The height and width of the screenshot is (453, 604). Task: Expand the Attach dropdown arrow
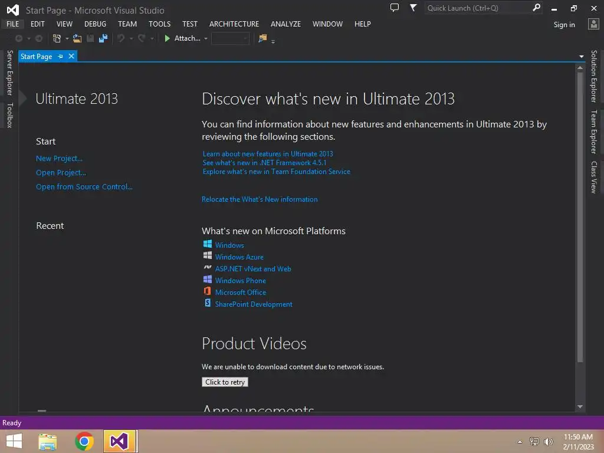tap(206, 38)
